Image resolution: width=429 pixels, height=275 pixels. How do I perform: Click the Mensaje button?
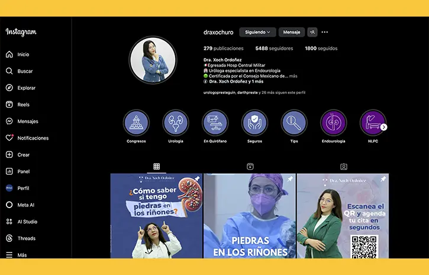292,32
